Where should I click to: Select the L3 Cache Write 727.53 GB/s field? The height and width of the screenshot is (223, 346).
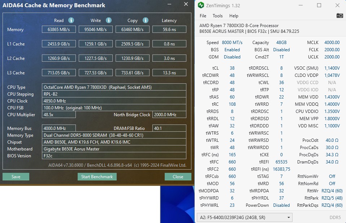96,73
